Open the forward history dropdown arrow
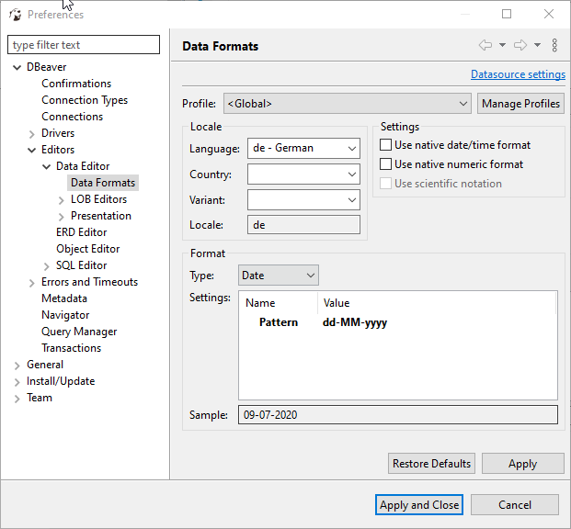571x529 pixels. coord(537,46)
